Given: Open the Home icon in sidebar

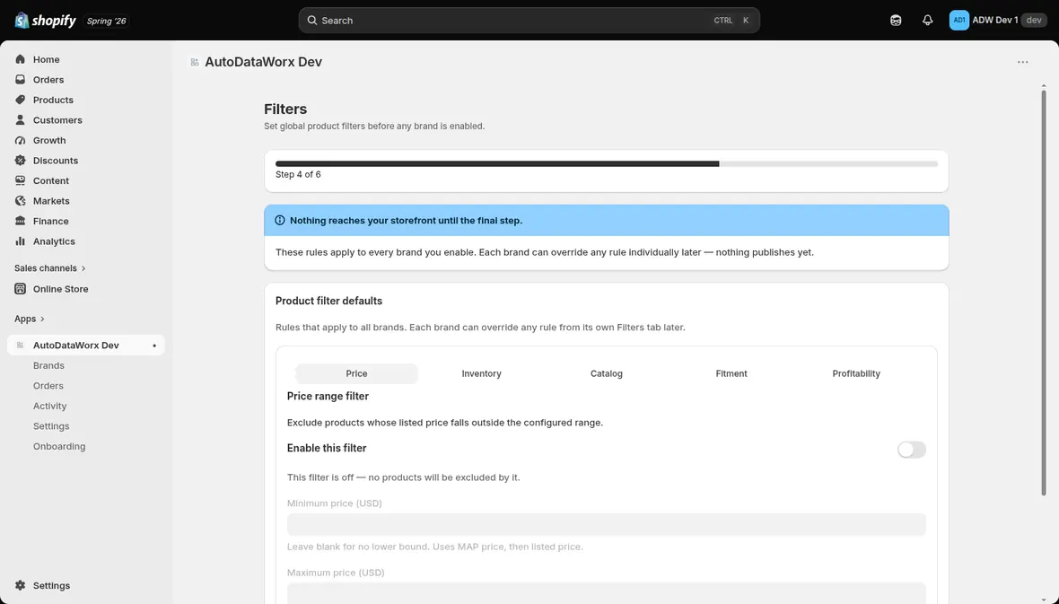Looking at the screenshot, I should tap(21, 59).
